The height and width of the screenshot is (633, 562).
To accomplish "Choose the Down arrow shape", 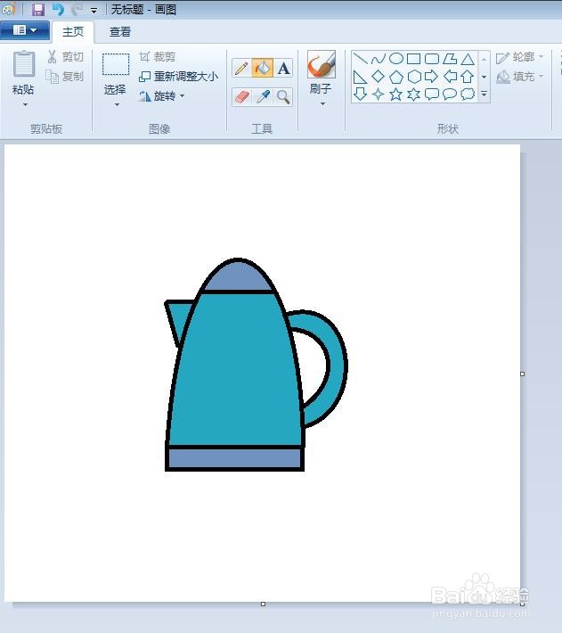I will click(360, 95).
